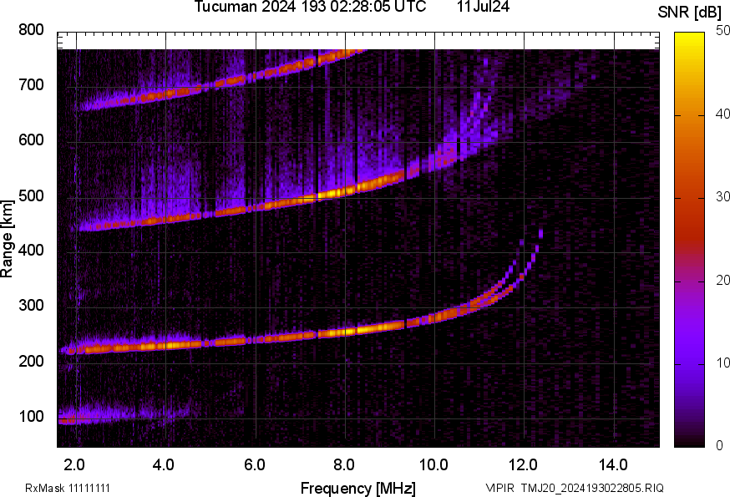Click the file name 'VIPIR TMJ20_2024193022805.RIQ'
Screen dimensions: 730x497
[x=575, y=488]
